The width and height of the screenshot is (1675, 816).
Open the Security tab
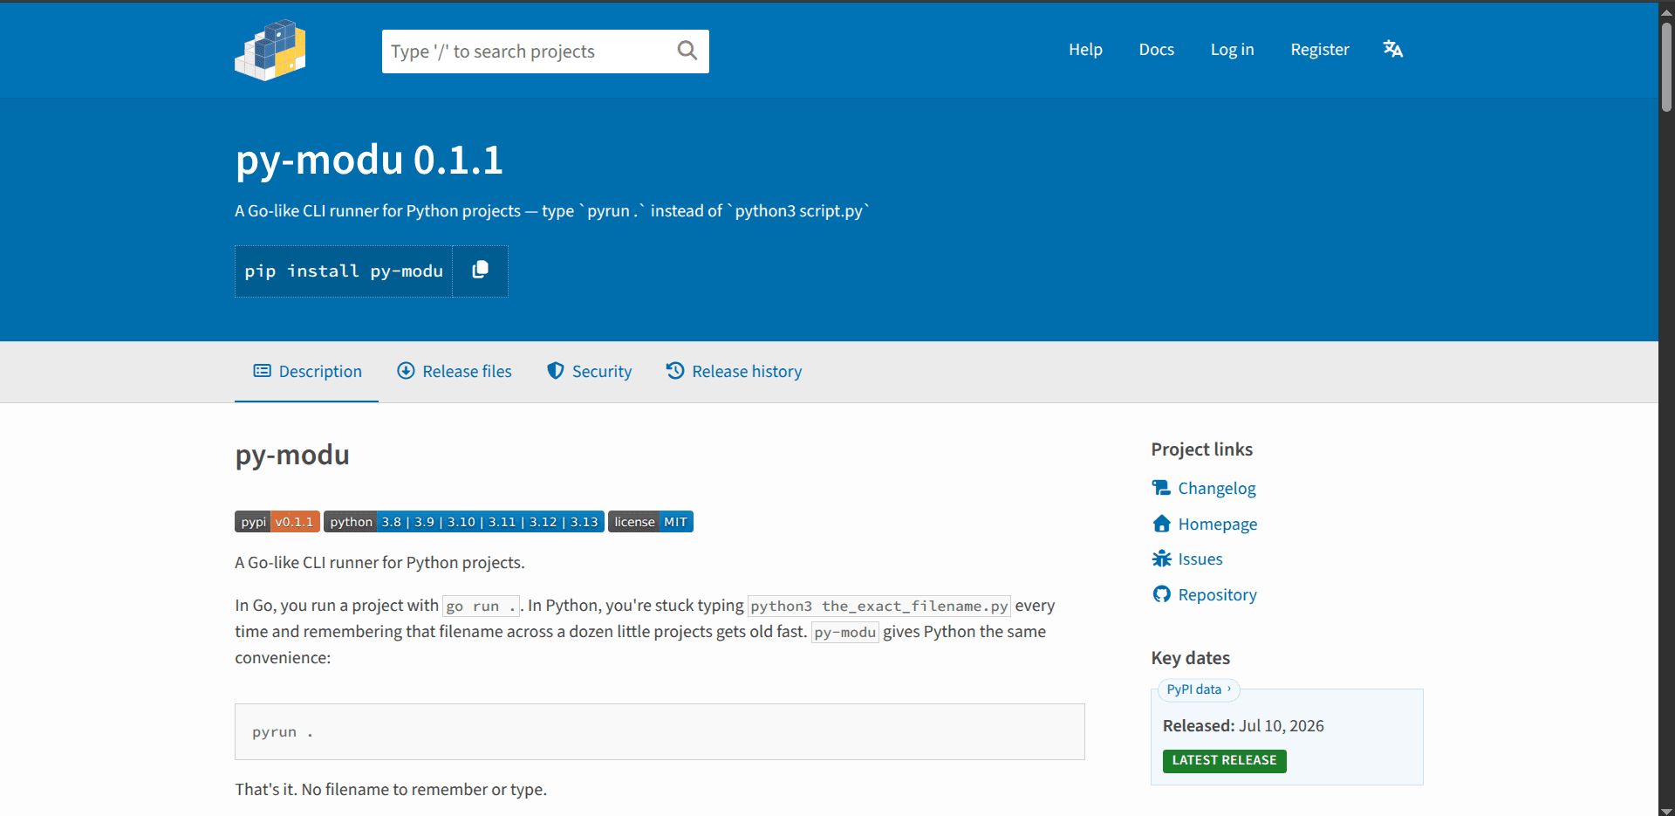tap(589, 372)
